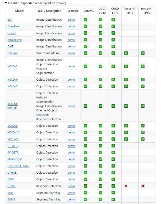The image size is (161, 204).
Task: Open the demo link for FastViT
Action: 71,33
